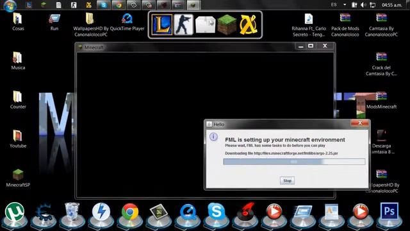
Task: Open the Rihanna Ft_ Carlo audio file
Action: 309,25
